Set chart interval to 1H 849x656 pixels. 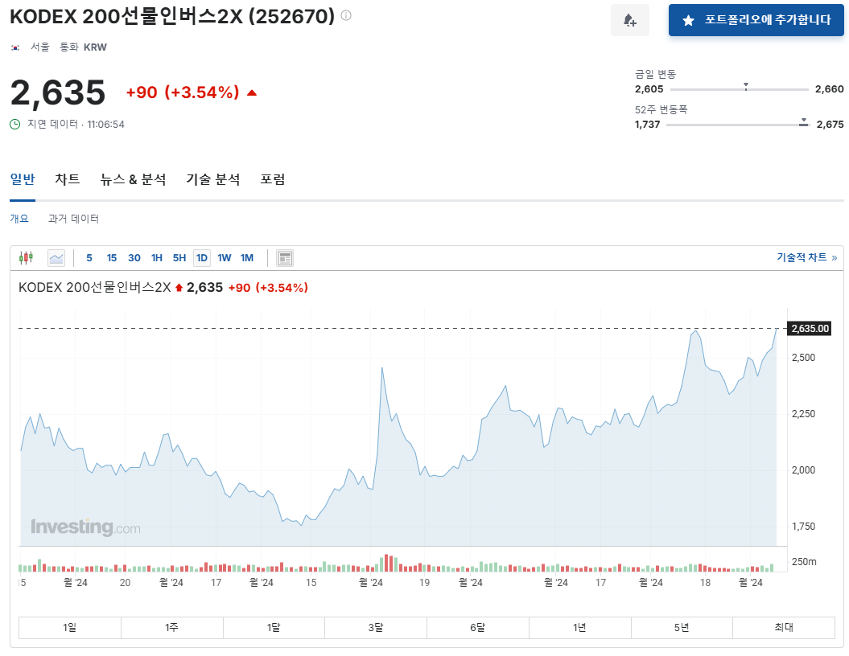157,258
